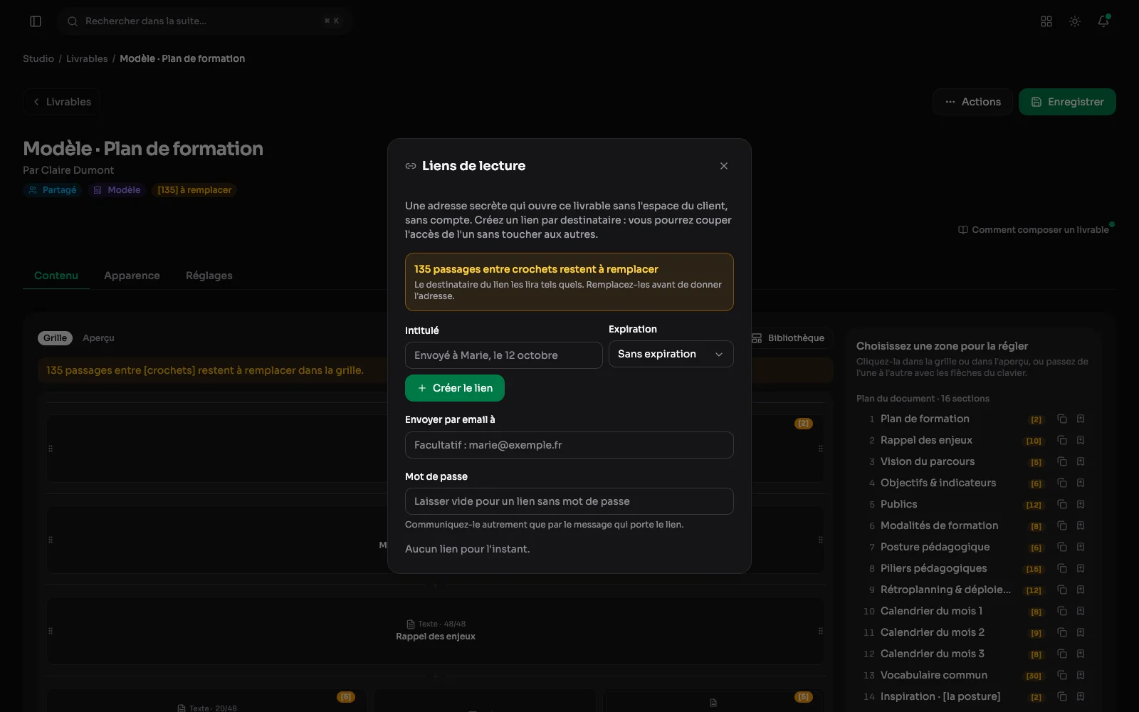Open the Réglages tab
This screenshot has width=1139, height=712.
tap(209, 276)
